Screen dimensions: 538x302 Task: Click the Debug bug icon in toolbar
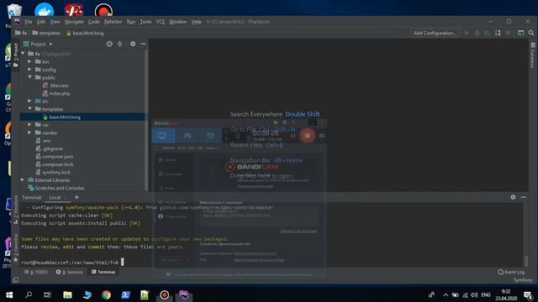click(x=477, y=33)
